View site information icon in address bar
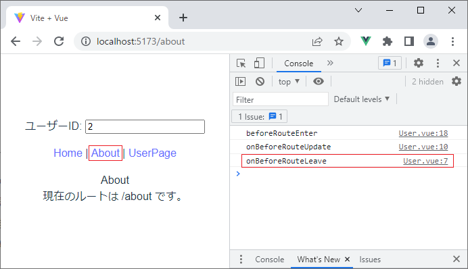Viewport: 468px width, 269px height. (x=86, y=41)
